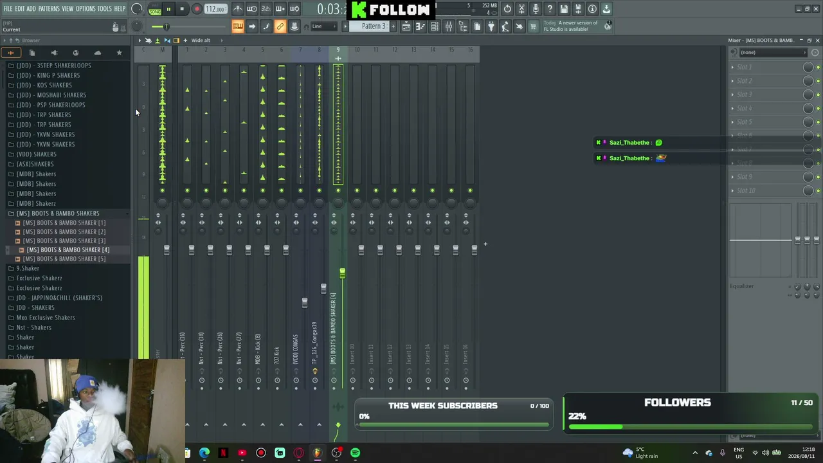Click the shopping cart icon
This screenshot has width=823, height=463.
(533, 26)
